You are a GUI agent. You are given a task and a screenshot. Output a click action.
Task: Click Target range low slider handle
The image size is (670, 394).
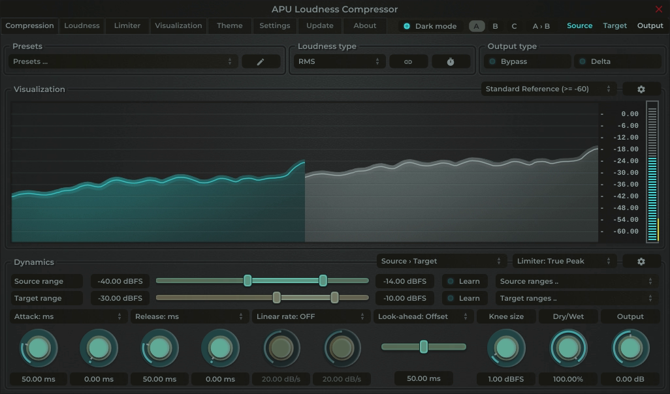coord(276,297)
